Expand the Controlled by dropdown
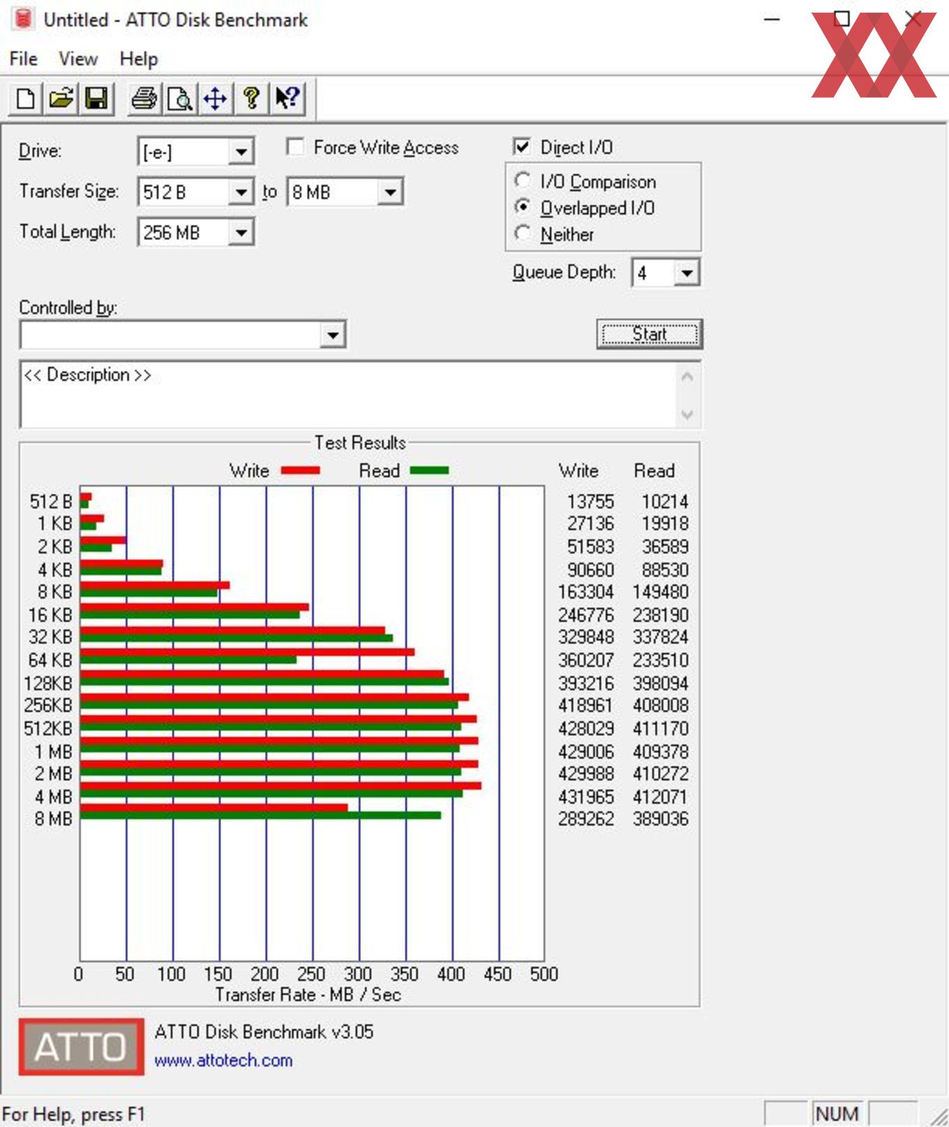The image size is (949, 1127). (x=332, y=335)
